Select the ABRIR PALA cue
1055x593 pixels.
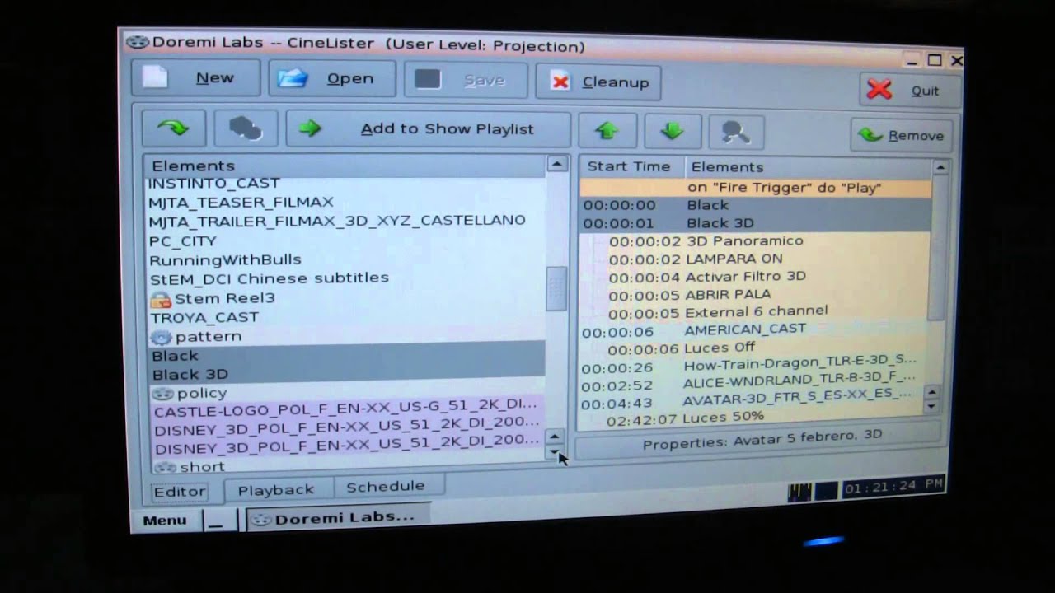tap(756, 294)
